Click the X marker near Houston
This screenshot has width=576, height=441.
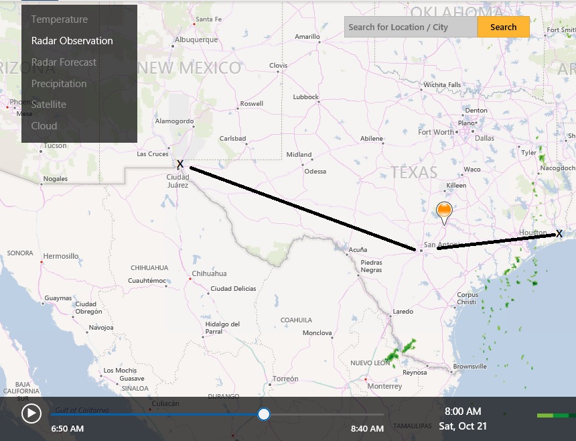pyautogui.click(x=559, y=233)
